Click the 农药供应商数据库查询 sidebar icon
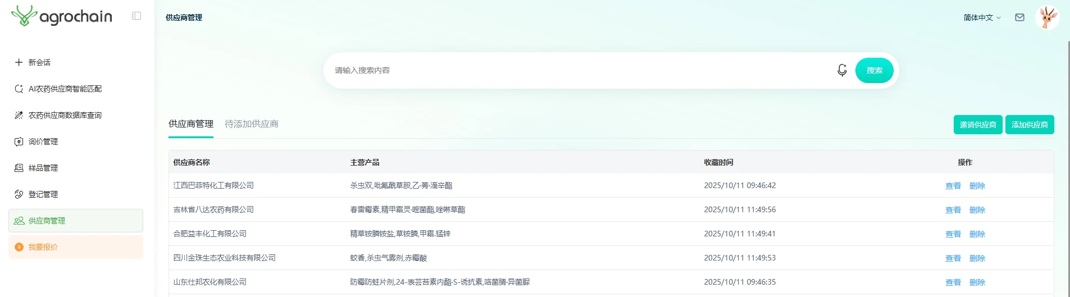The image size is (1070, 297). pyautogui.click(x=19, y=115)
